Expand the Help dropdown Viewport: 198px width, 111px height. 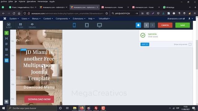coord(91,18)
